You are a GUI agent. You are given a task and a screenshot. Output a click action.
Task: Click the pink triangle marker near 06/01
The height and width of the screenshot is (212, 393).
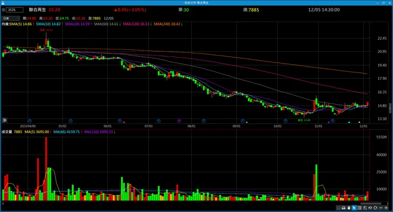[124, 122]
